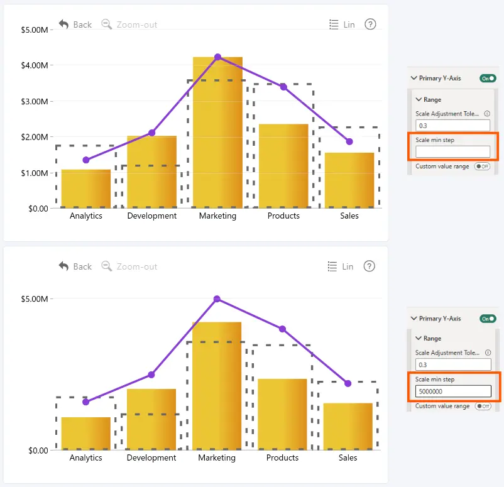Select the Development bar in the top chart

click(151, 172)
